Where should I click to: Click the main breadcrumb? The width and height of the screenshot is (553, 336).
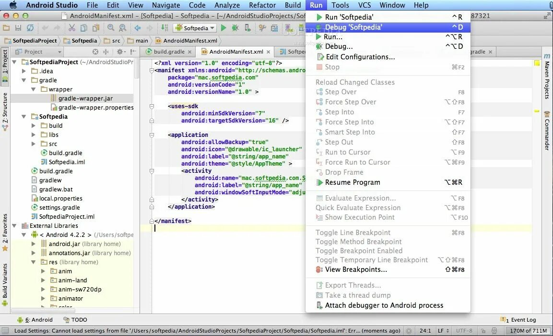(138, 41)
